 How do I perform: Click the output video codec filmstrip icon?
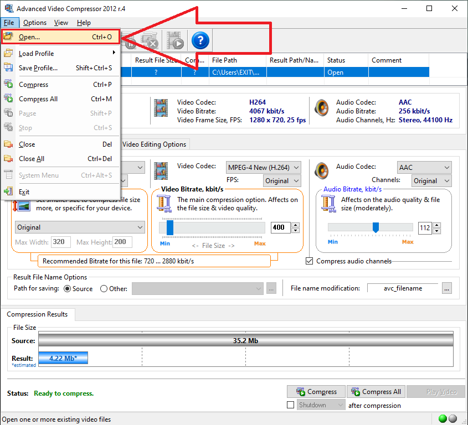[161, 171]
